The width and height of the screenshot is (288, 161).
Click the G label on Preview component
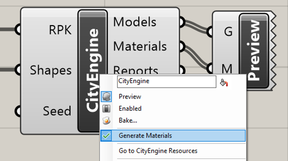pyautogui.click(x=228, y=32)
